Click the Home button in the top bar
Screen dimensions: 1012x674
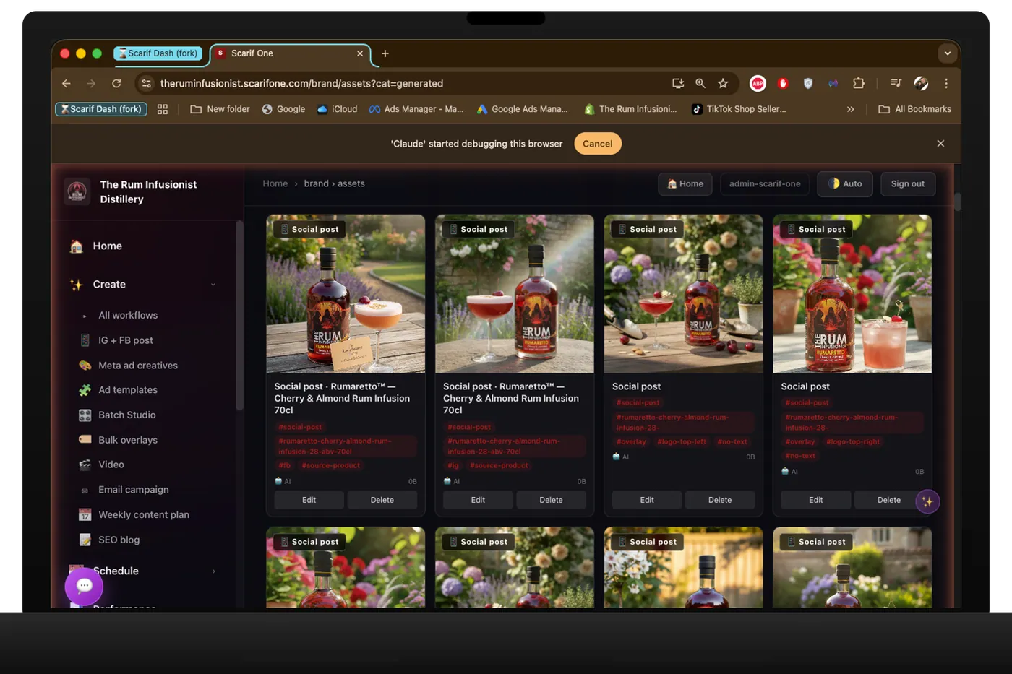685,183
